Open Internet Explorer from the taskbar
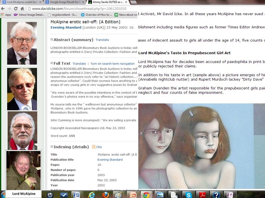This screenshot has width=265, height=198. (91, 195)
